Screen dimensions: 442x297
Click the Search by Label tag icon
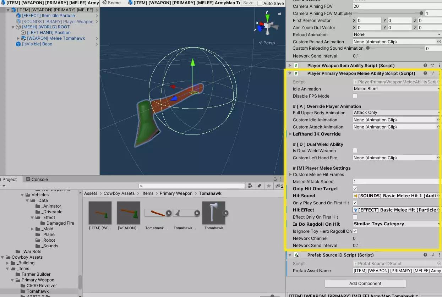[x=260, y=186]
